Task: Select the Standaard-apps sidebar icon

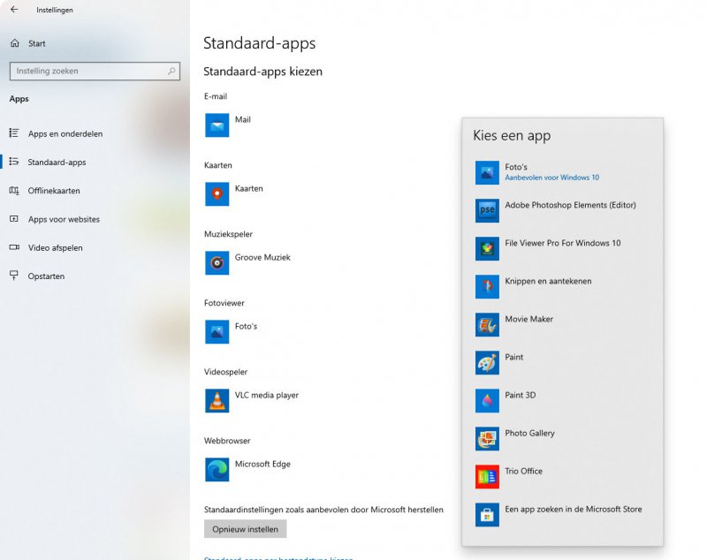Action: [14, 162]
